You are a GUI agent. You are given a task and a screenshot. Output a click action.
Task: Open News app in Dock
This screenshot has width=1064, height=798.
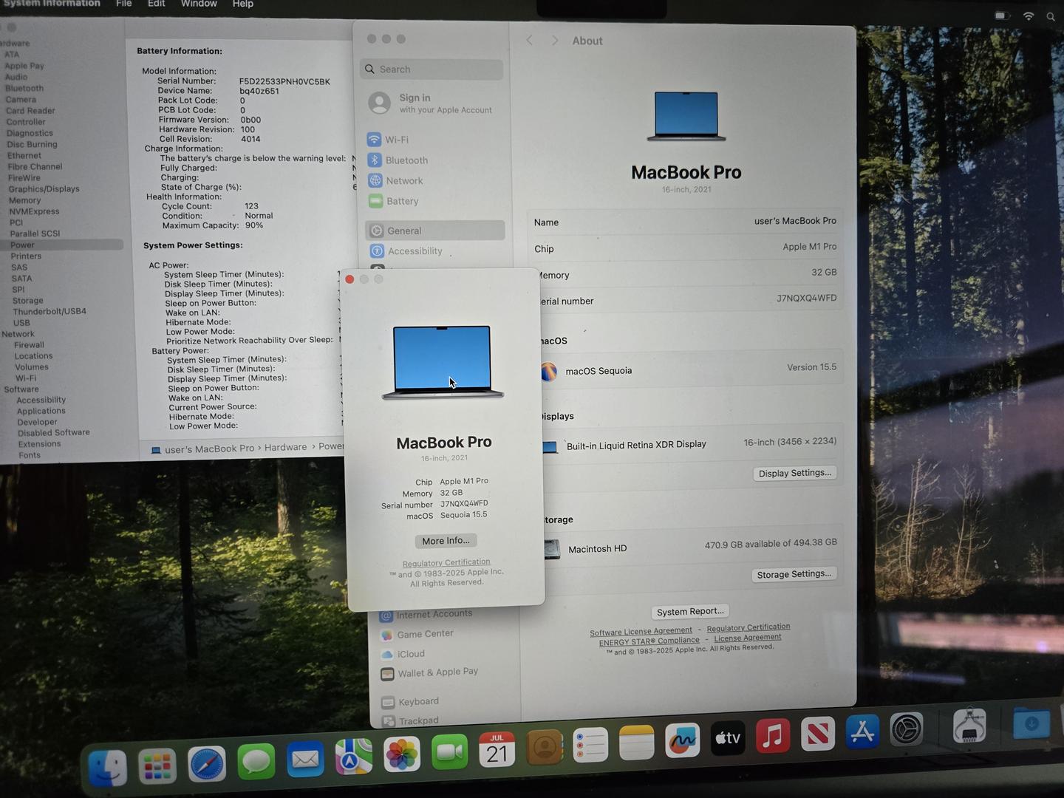coord(818,733)
